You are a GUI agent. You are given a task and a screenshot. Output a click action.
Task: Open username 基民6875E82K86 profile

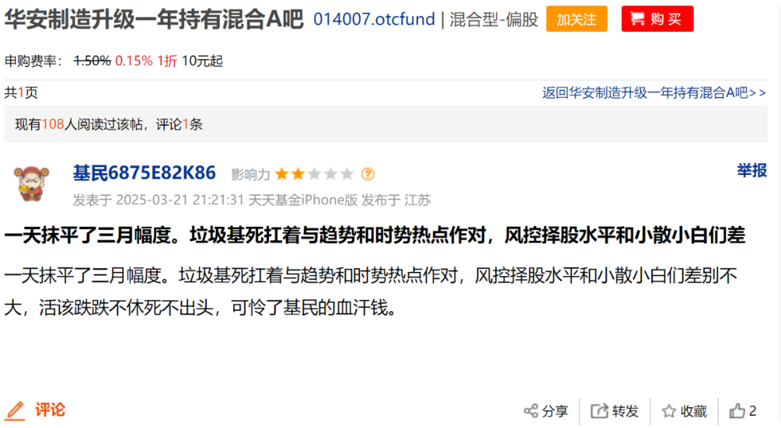point(145,173)
